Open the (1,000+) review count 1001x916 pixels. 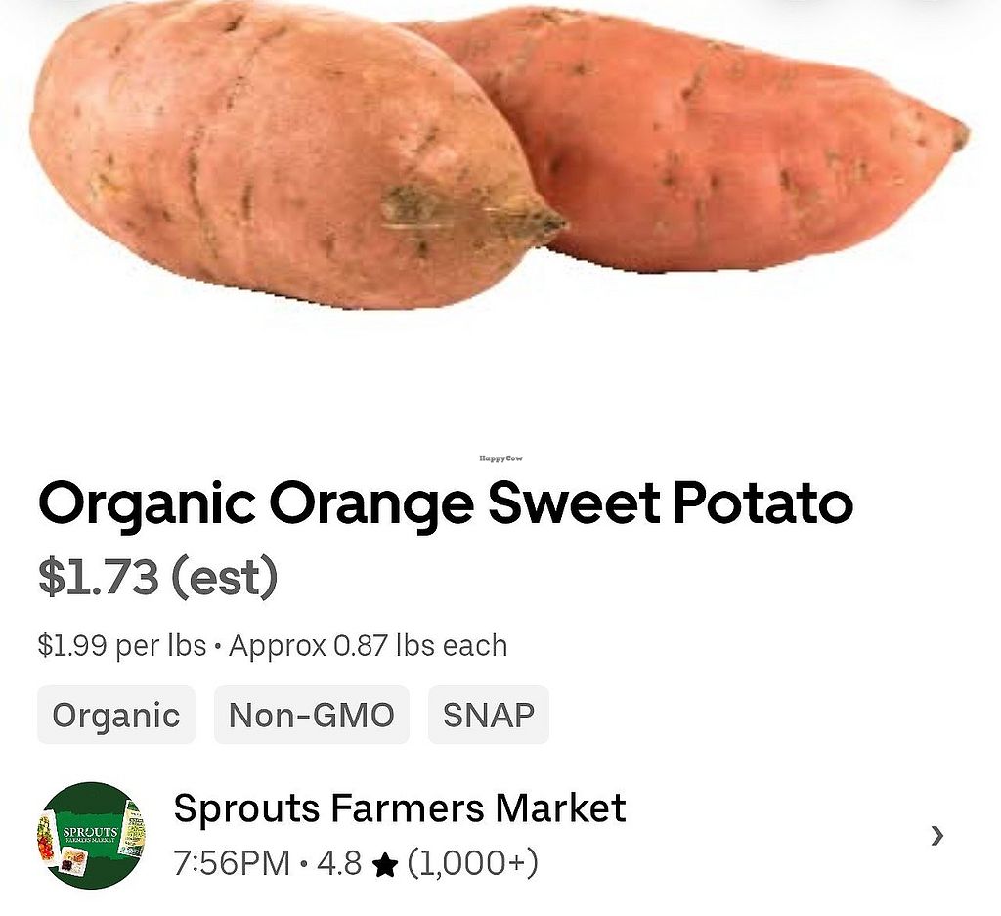472,863
